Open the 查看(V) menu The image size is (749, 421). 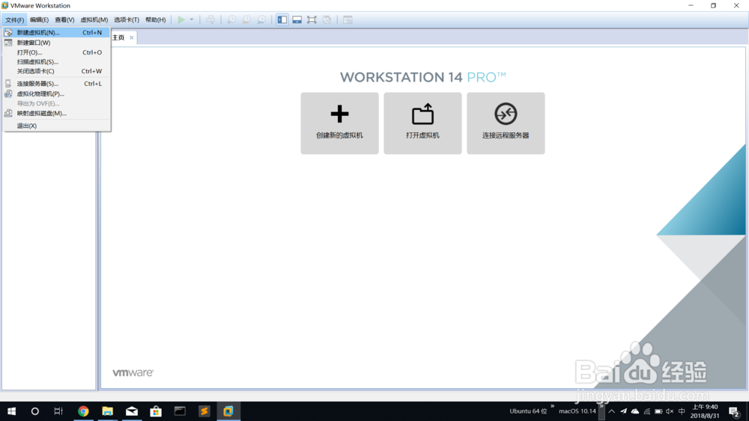click(64, 20)
